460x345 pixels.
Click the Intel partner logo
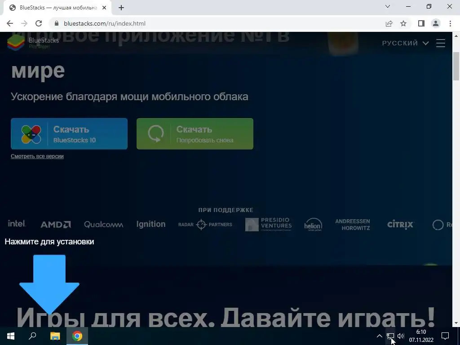click(x=17, y=224)
